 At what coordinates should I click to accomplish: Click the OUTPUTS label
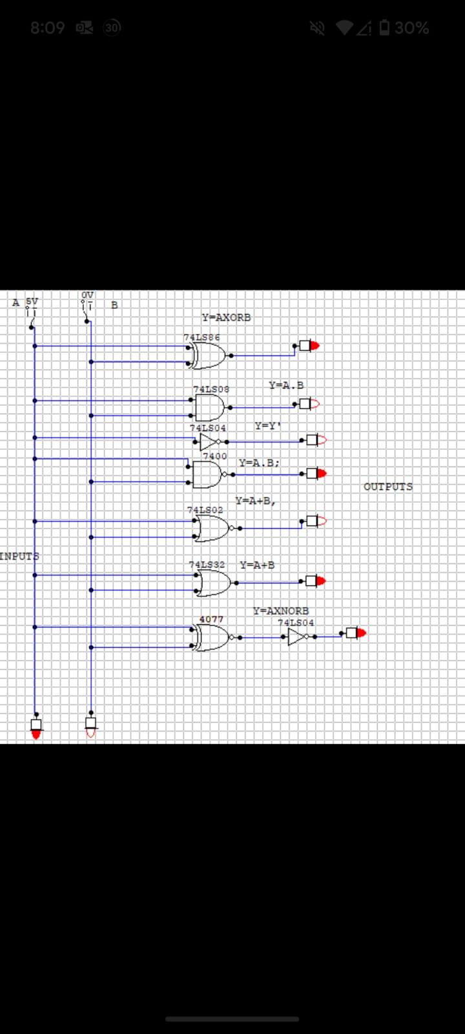click(387, 487)
